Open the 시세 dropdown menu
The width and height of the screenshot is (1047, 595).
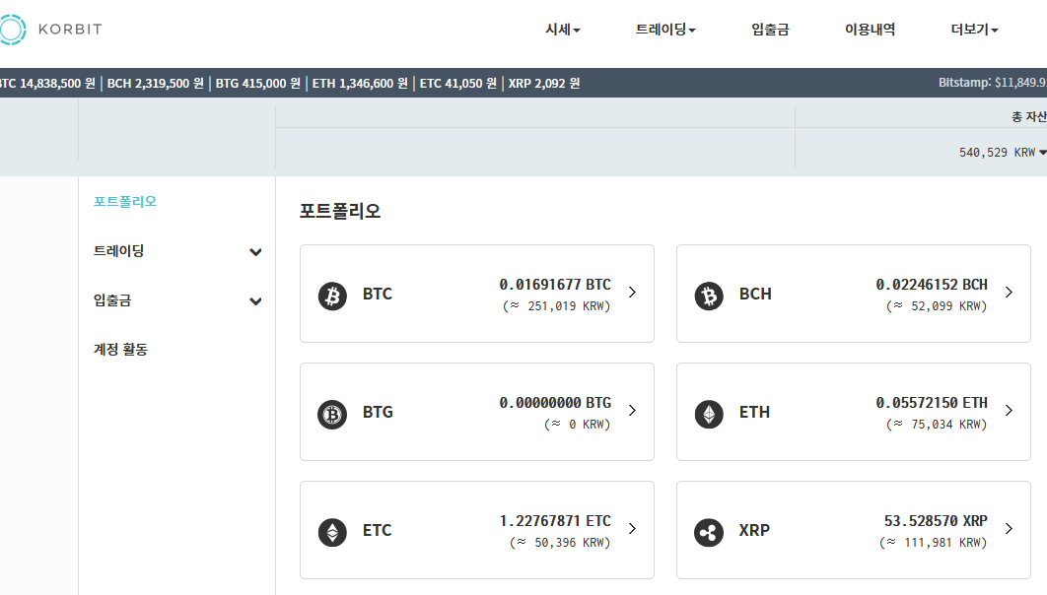[x=563, y=30]
